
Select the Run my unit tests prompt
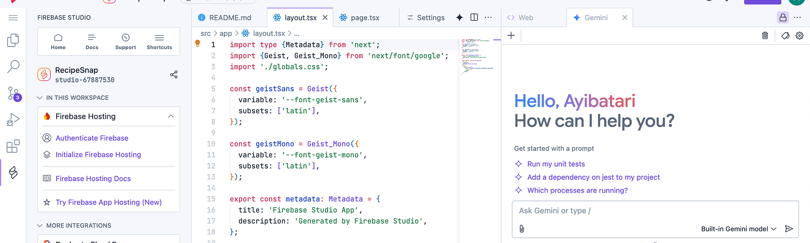(x=556, y=164)
